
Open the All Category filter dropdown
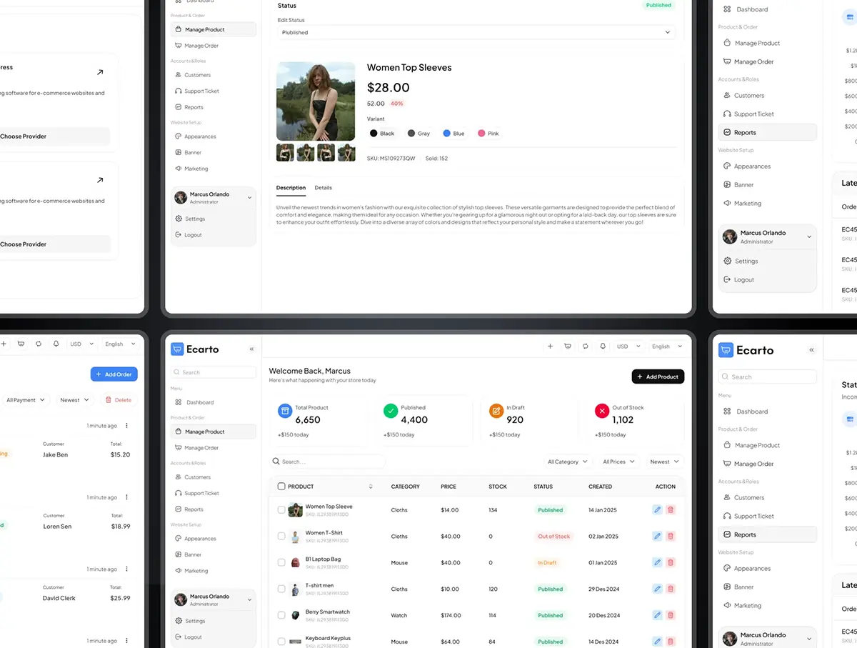click(x=567, y=462)
